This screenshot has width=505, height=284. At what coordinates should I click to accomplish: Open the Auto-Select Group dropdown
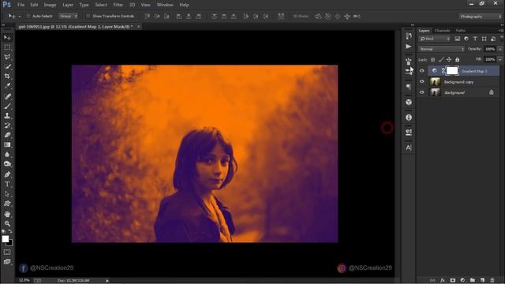[x=68, y=16]
